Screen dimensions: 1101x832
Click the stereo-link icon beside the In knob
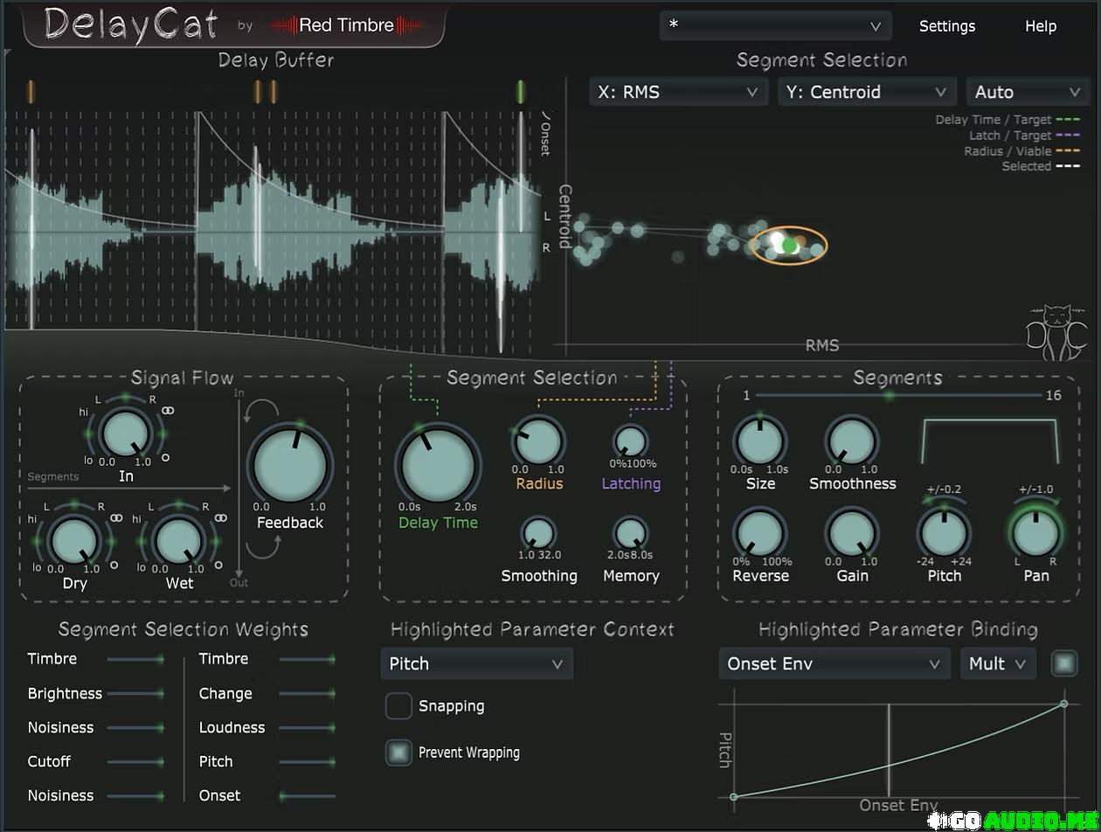pos(168,410)
